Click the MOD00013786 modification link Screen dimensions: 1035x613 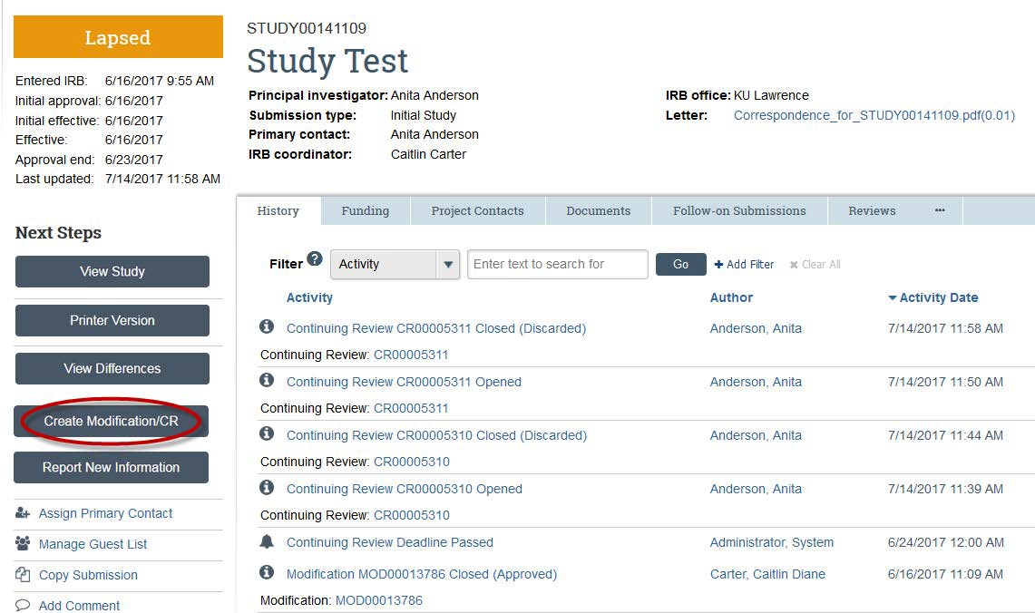coord(379,599)
